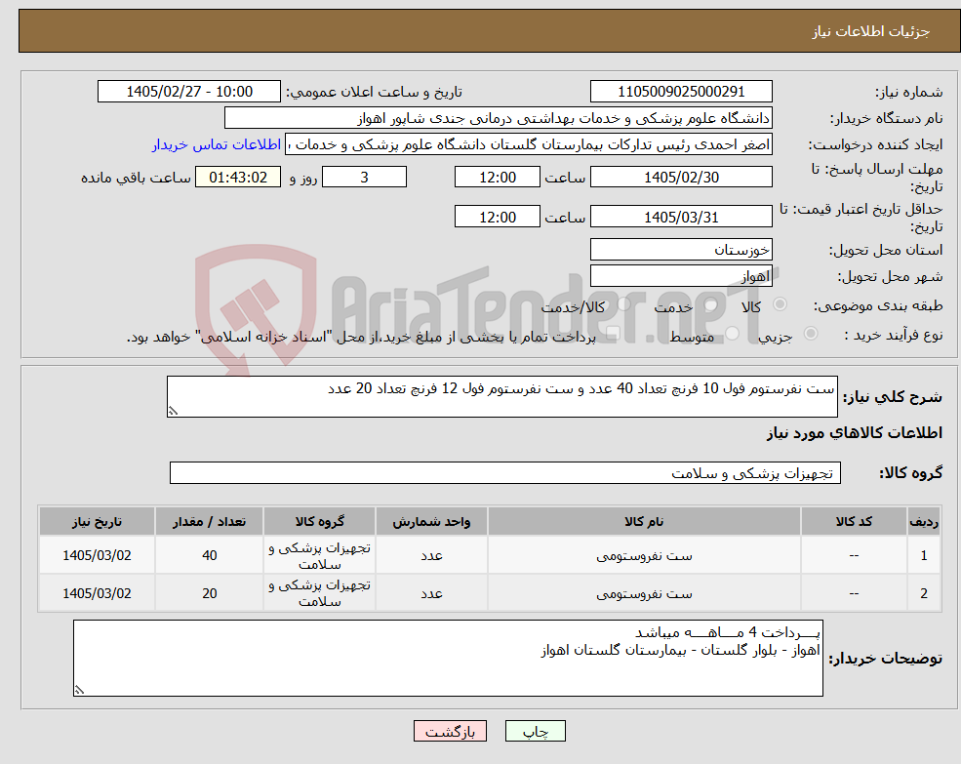Click the buyer notes text area
The image size is (961, 764).
[448, 658]
